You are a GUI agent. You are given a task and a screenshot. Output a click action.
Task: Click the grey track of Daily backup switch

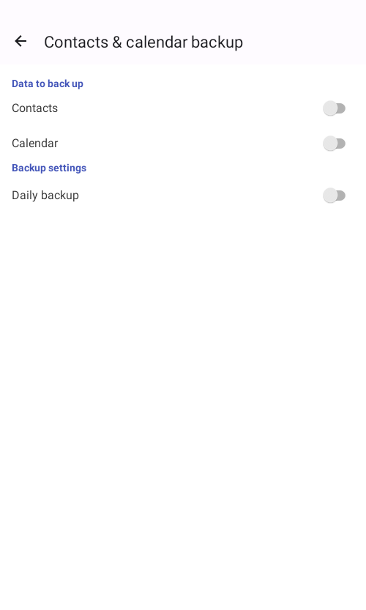(x=341, y=196)
